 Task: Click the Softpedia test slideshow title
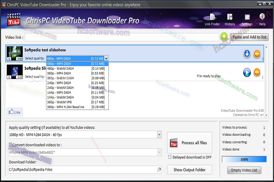[x=45, y=50]
